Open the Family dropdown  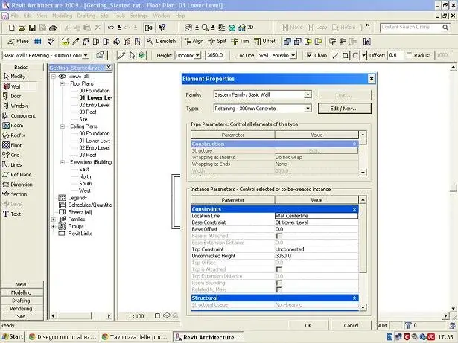click(x=308, y=94)
